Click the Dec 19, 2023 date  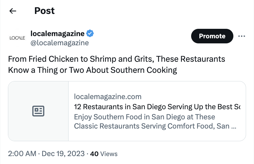click(x=63, y=154)
